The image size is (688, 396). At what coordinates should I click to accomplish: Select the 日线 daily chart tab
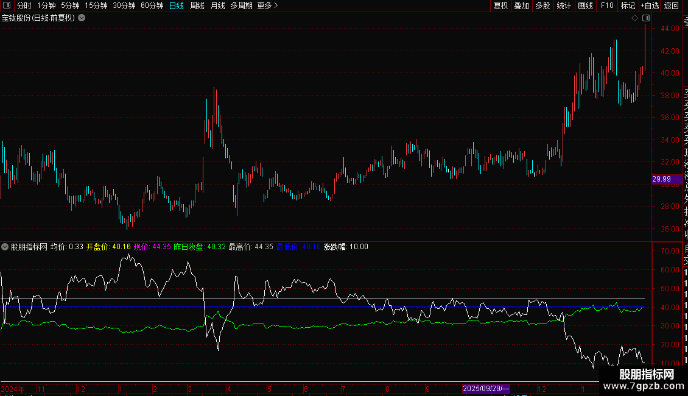[x=177, y=5]
